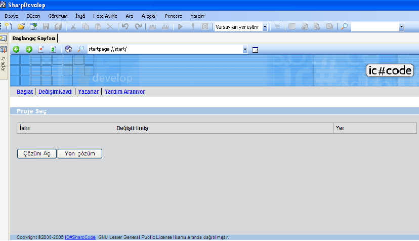The image size is (419, 241).
Task: Click the Clear Bookmarks icon
Action: click(x=329, y=26)
